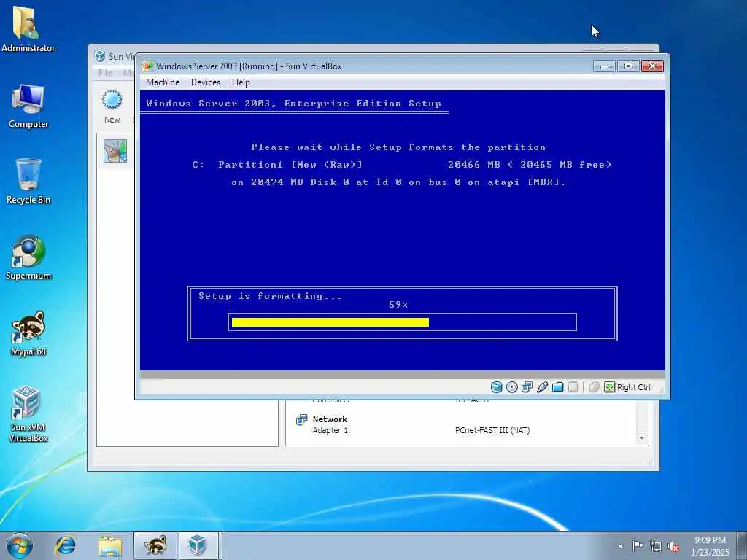Click the 'PCnet-FAST III (NAT)' adapter value
Screen dimensions: 747x560
[x=492, y=430]
